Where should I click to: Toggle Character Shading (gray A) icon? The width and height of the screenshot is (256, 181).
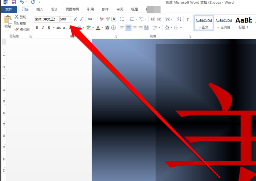click(x=107, y=28)
